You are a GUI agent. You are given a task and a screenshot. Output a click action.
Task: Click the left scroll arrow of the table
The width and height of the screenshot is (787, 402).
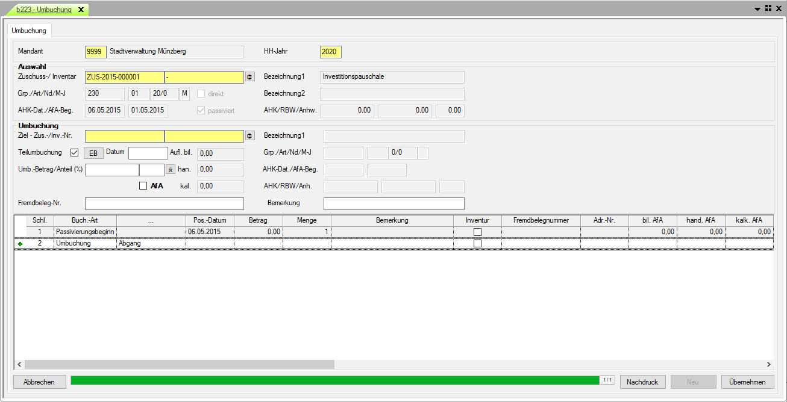click(19, 365)
